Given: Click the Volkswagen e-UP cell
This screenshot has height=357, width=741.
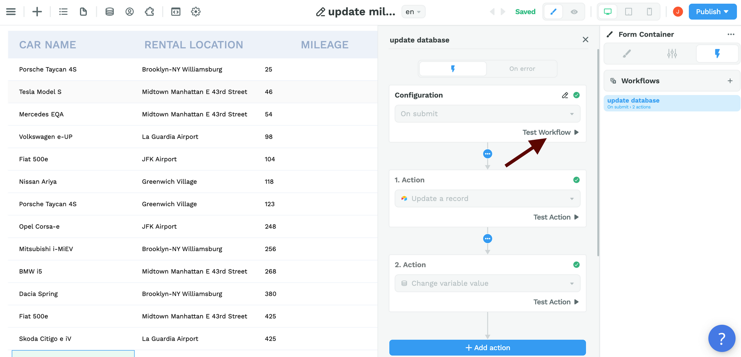Looking at the screenshot, I should (x=46, y=137).
